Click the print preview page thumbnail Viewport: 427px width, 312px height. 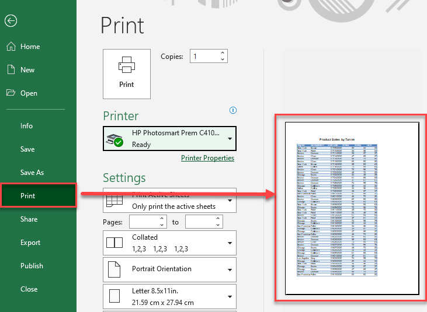click(352, 208)
